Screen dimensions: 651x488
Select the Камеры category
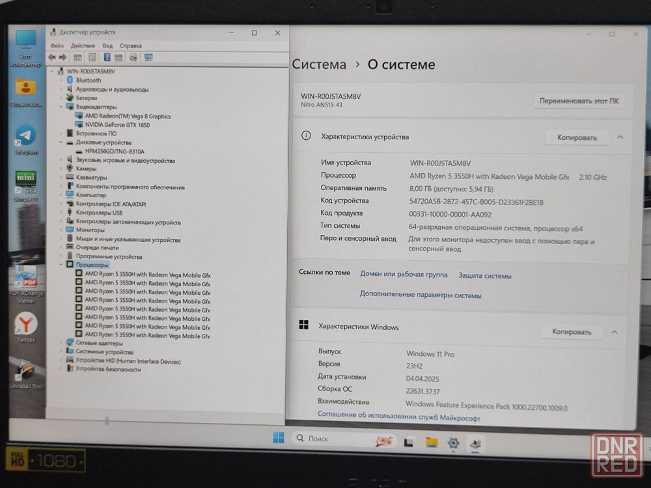(x=86, y=169)
